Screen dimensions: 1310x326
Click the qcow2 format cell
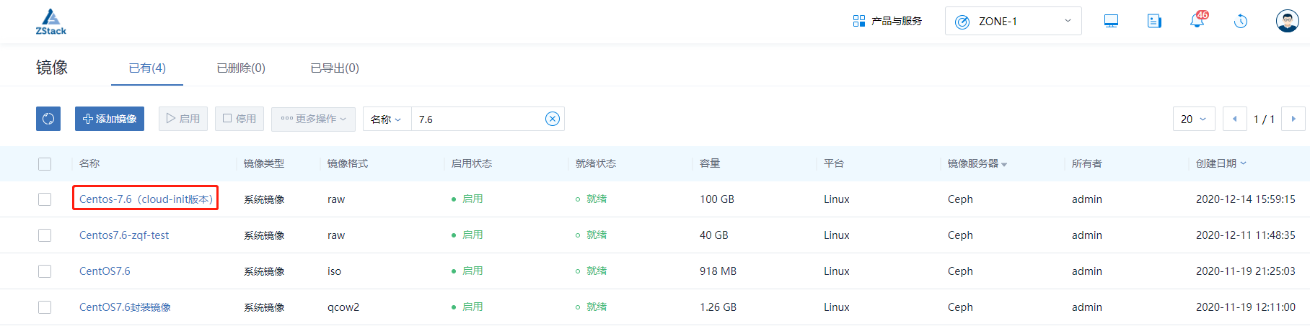coord(343,307)
